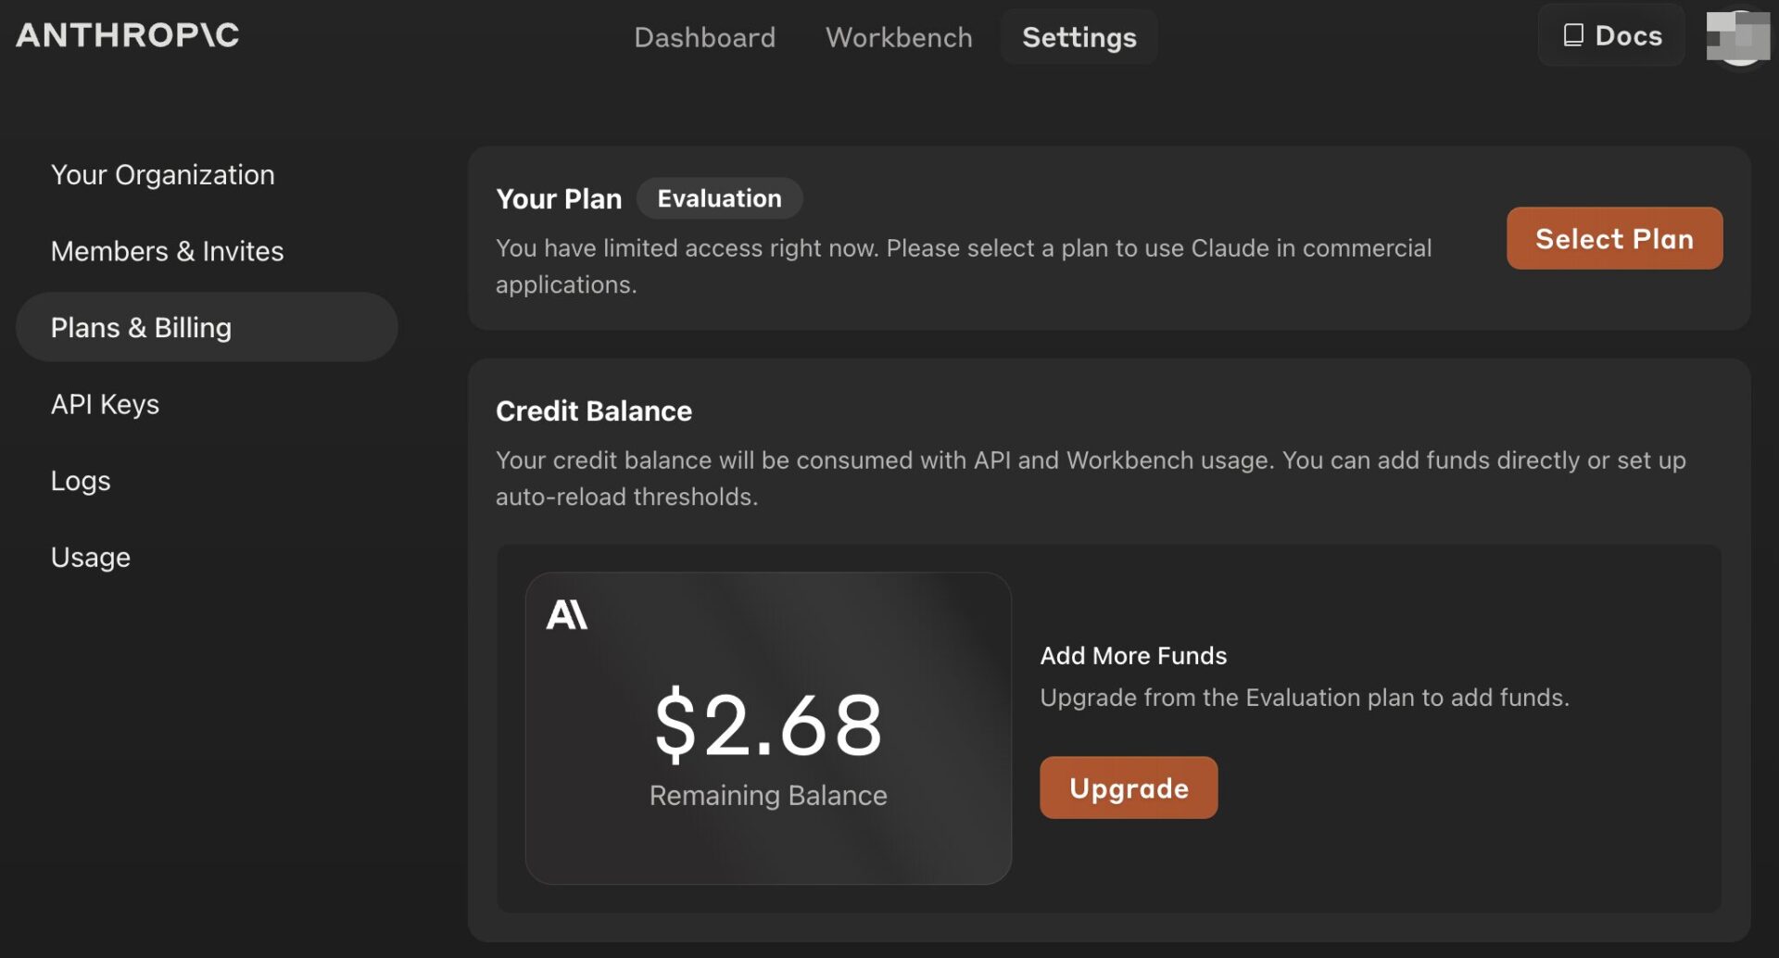Click the Credit Balance heading

pos(593,410)
